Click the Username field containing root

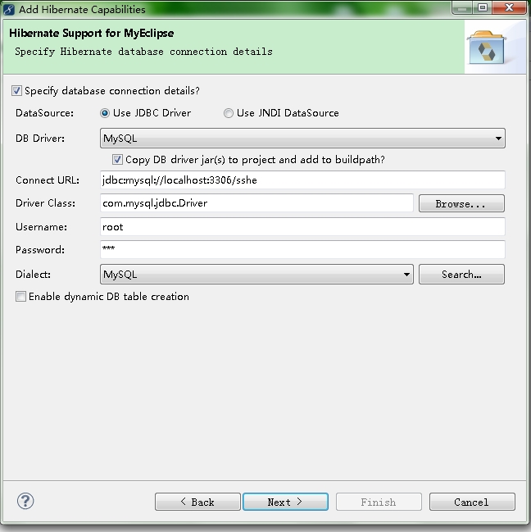pyautogui.click(x=302, y=226)
